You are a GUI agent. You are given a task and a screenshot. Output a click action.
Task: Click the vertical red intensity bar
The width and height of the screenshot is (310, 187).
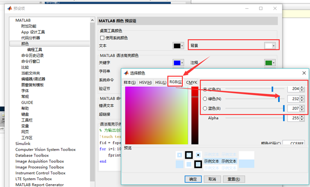tap(195, 116)
